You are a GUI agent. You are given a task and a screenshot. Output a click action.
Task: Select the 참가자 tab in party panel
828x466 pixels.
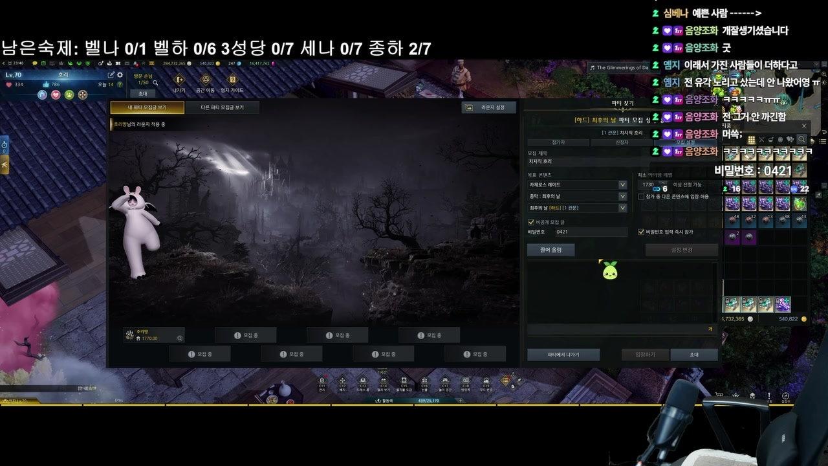(x=558, y=142)
